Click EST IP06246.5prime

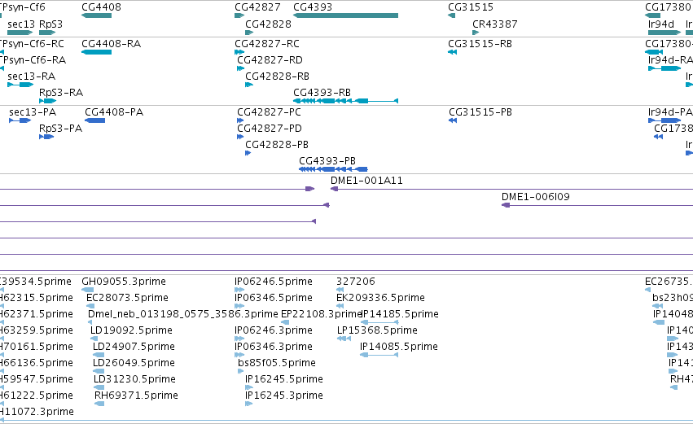[x=274, y=282]
